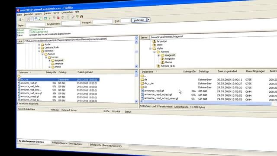Sort remote list by Dateiname column
Screen dimensions: 277x156
tap(148, 71)
